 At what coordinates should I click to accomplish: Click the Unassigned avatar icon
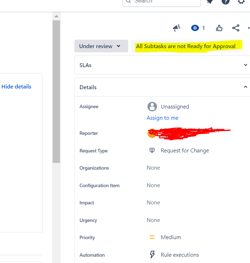tap(152, 106)
